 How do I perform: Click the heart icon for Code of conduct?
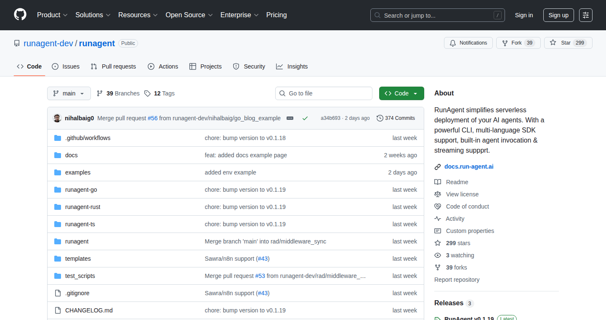point(438,206)
